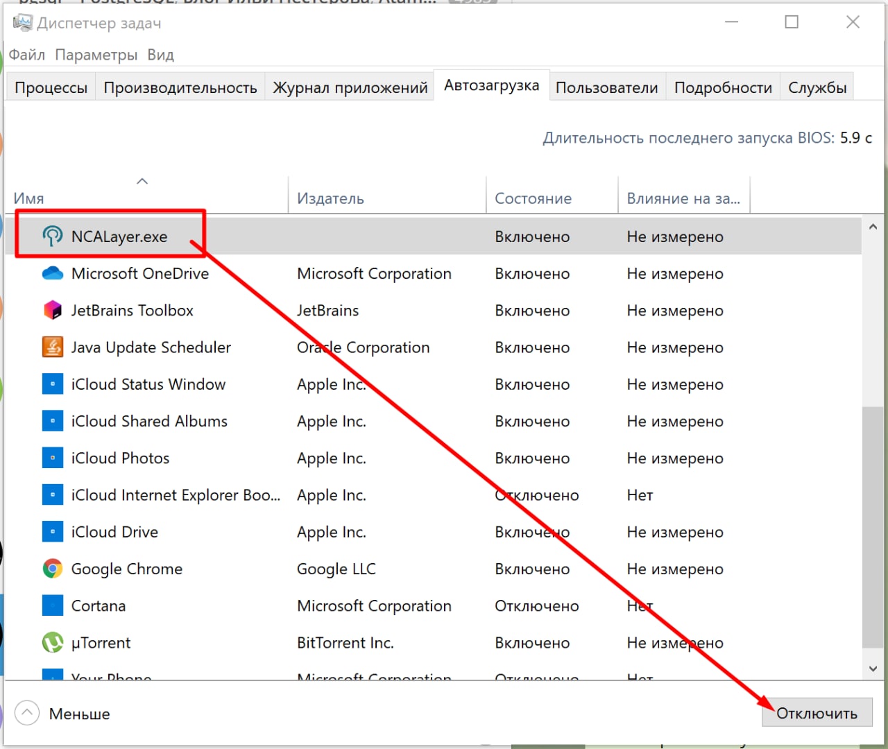Sort by the Издатель column header

pos(387,198)
